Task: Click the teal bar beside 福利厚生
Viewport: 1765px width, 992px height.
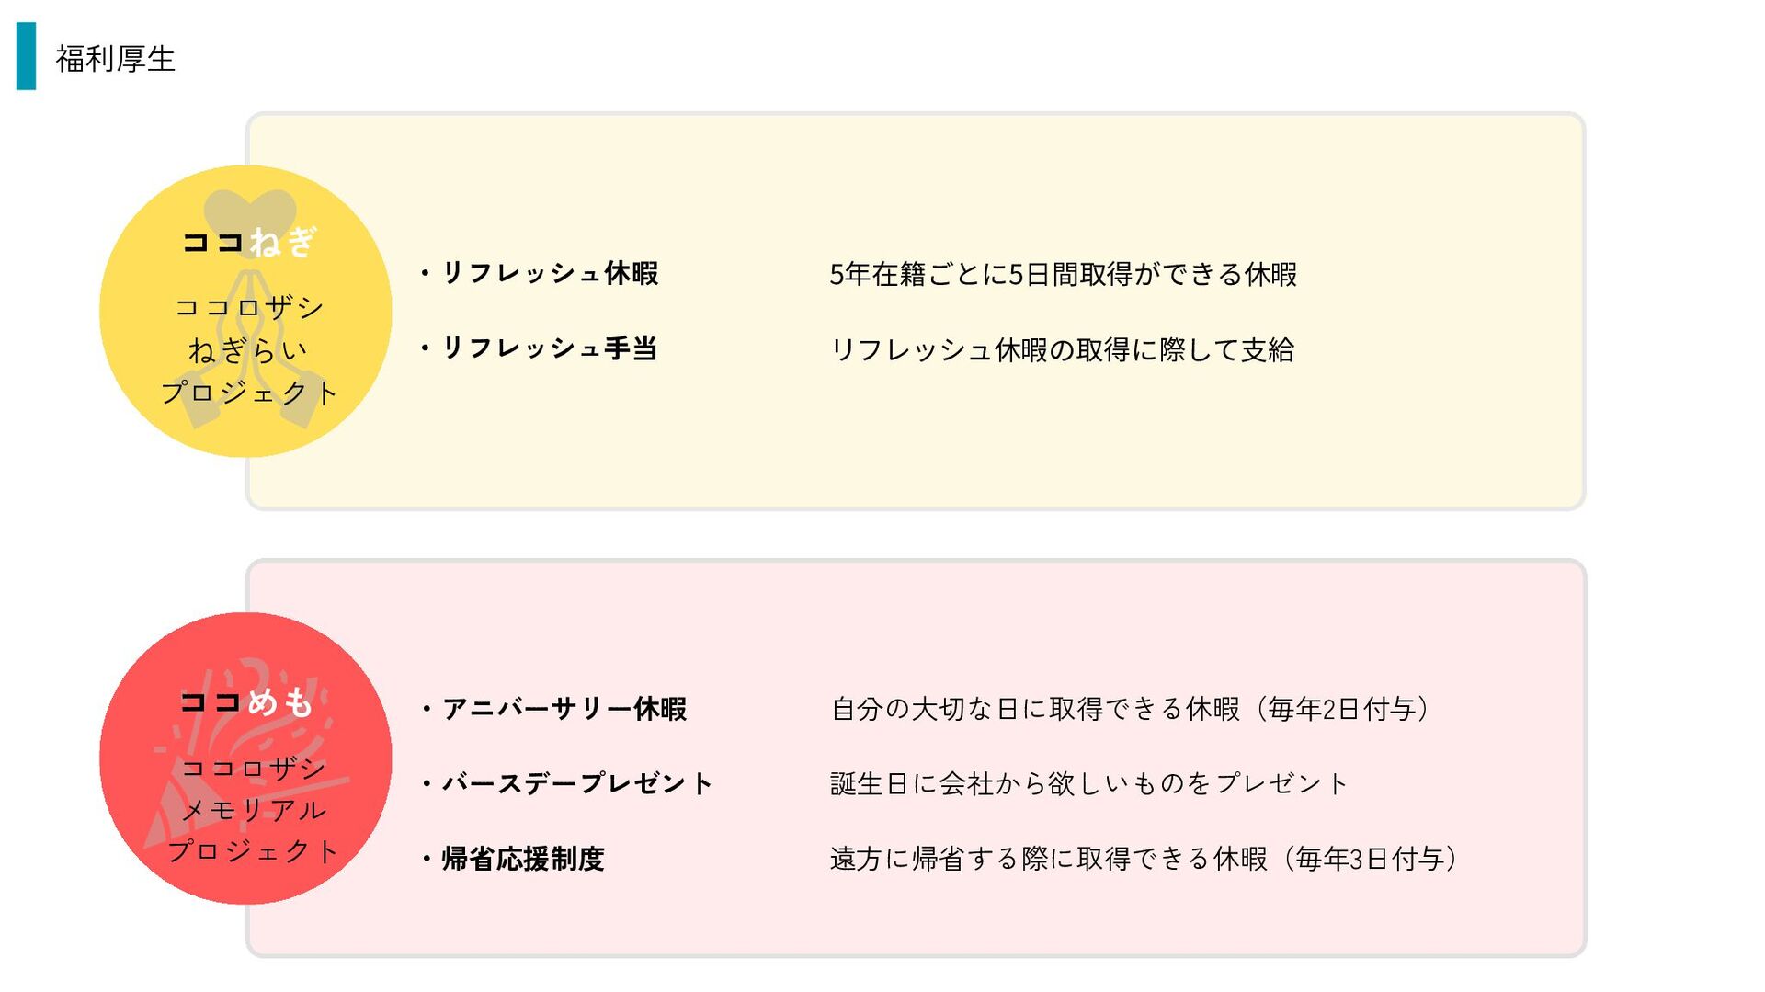Action: (26, 56)
